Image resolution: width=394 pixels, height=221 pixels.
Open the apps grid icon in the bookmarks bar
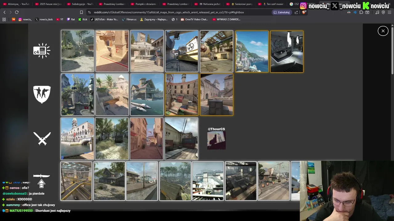click(x=4, y=19)
